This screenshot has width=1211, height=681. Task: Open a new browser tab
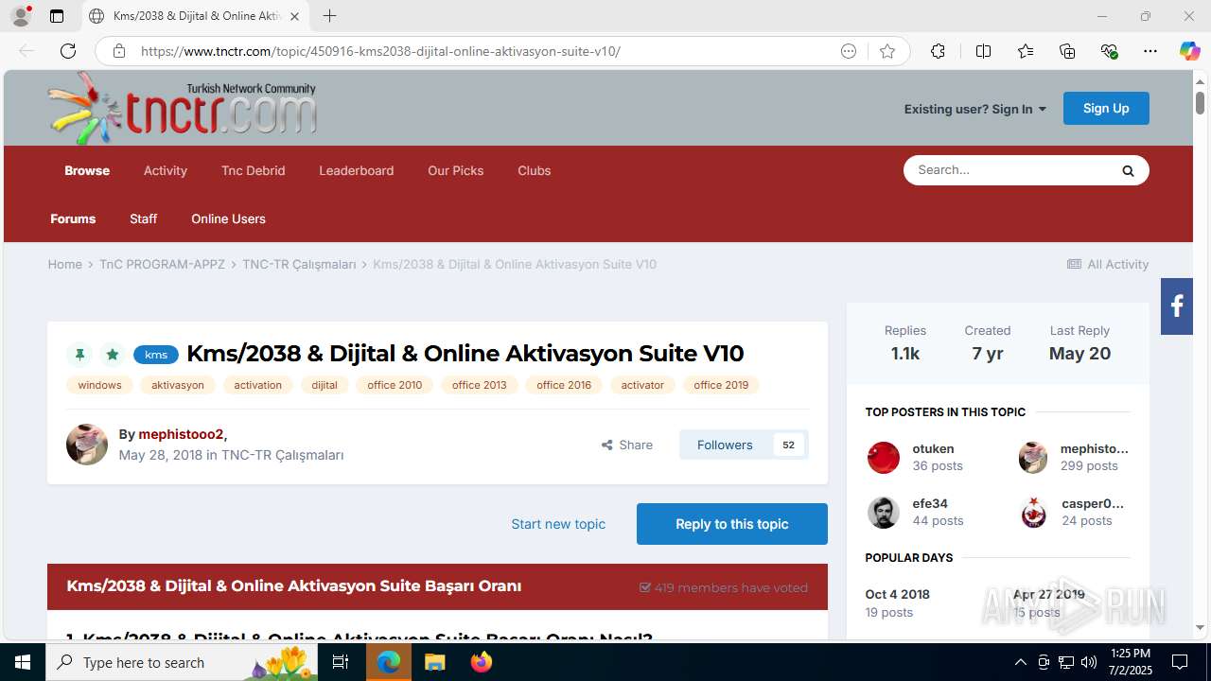[329, 16]
